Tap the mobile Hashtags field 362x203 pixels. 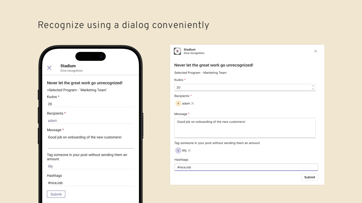90,183
